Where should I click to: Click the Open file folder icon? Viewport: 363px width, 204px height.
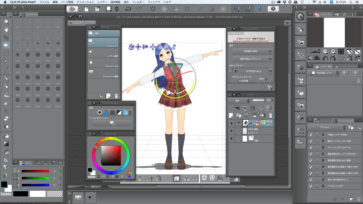(97, 9)
